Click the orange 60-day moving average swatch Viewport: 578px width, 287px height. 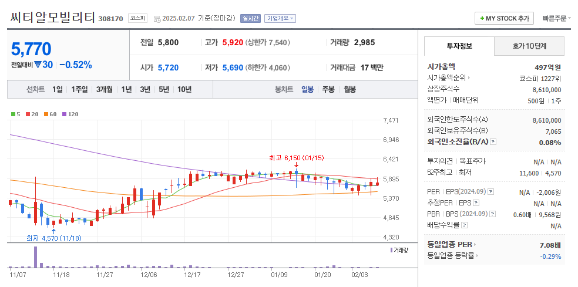click(x=46, y=114)
